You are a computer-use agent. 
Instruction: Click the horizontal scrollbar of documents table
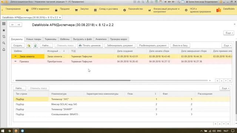[x=73, y=81]
